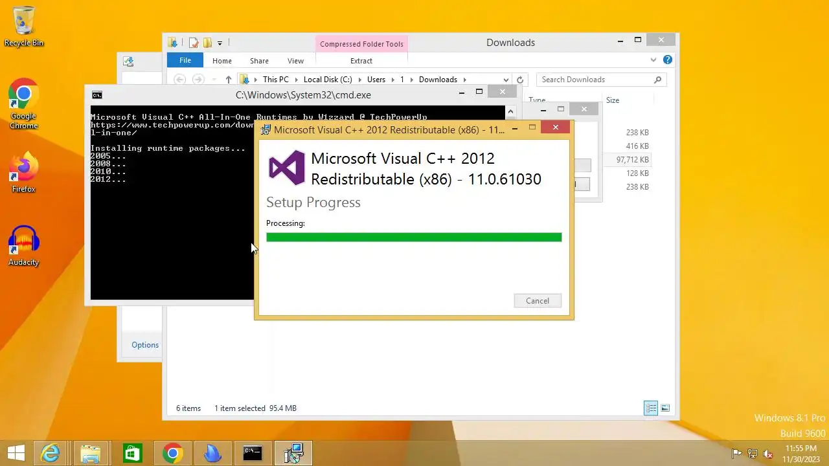Open the Recycle Bin desktop icon
The width and height of the screenshot is (829, 466).
pyautogui.click(x=24, y=27)
